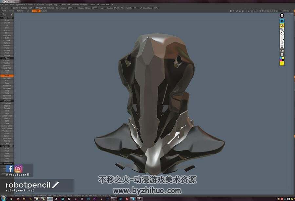
Task: Choose the Vox Hide tool
Action: click(7, 78)
